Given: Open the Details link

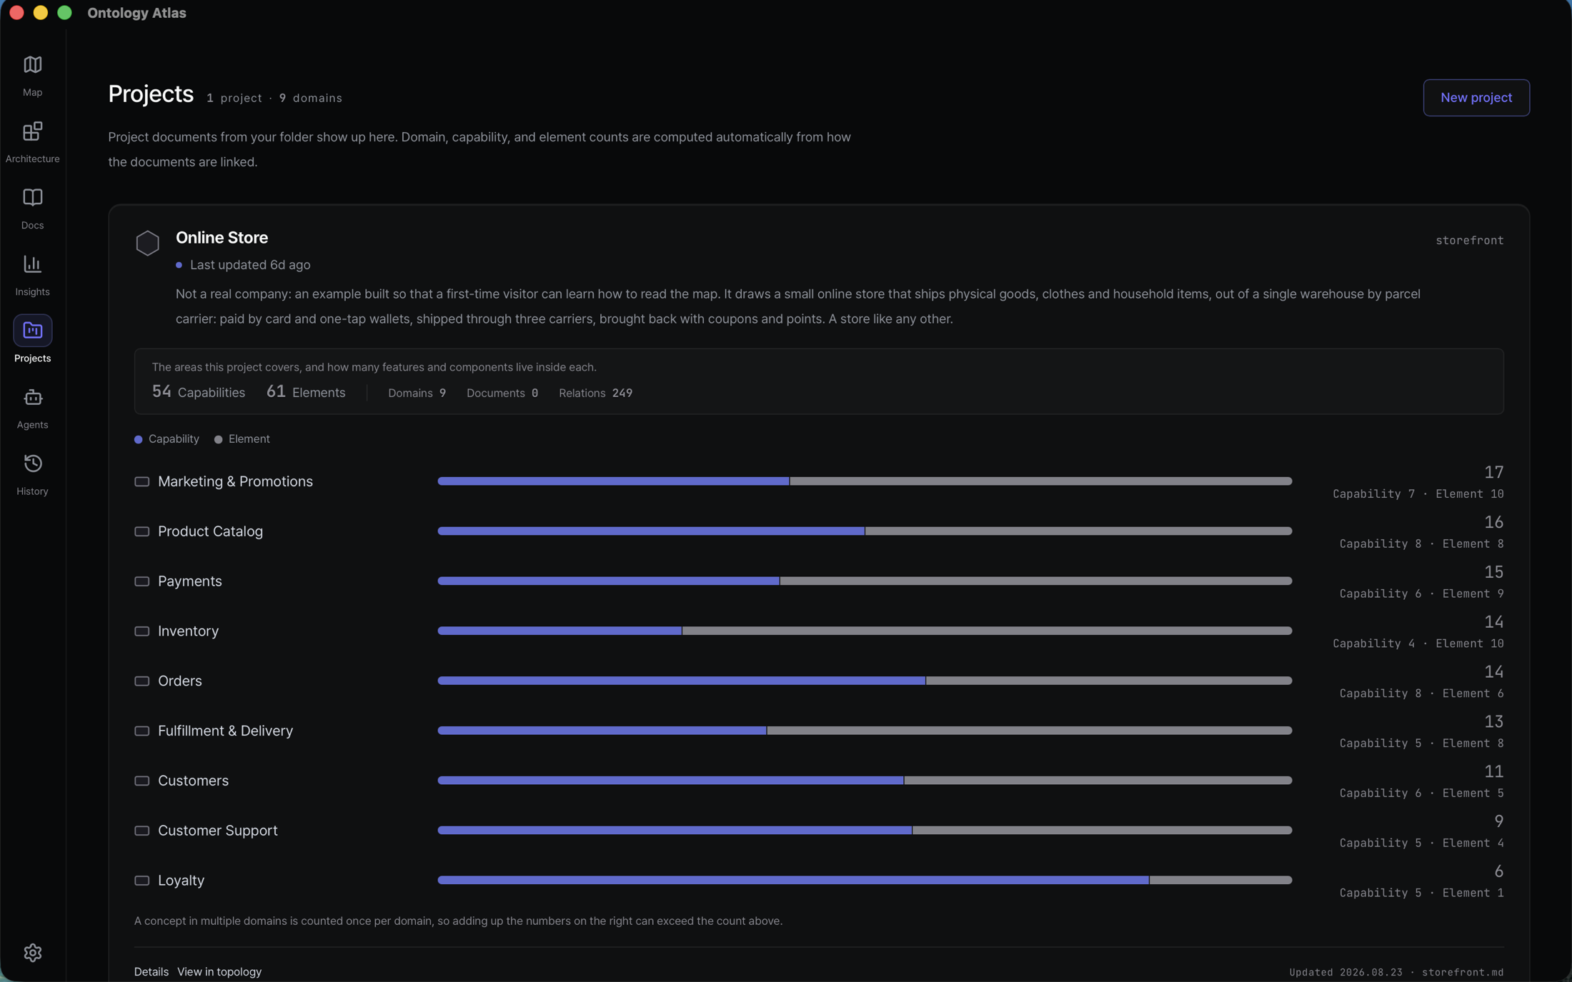Looking at the screenshot, I should (151, 972).
